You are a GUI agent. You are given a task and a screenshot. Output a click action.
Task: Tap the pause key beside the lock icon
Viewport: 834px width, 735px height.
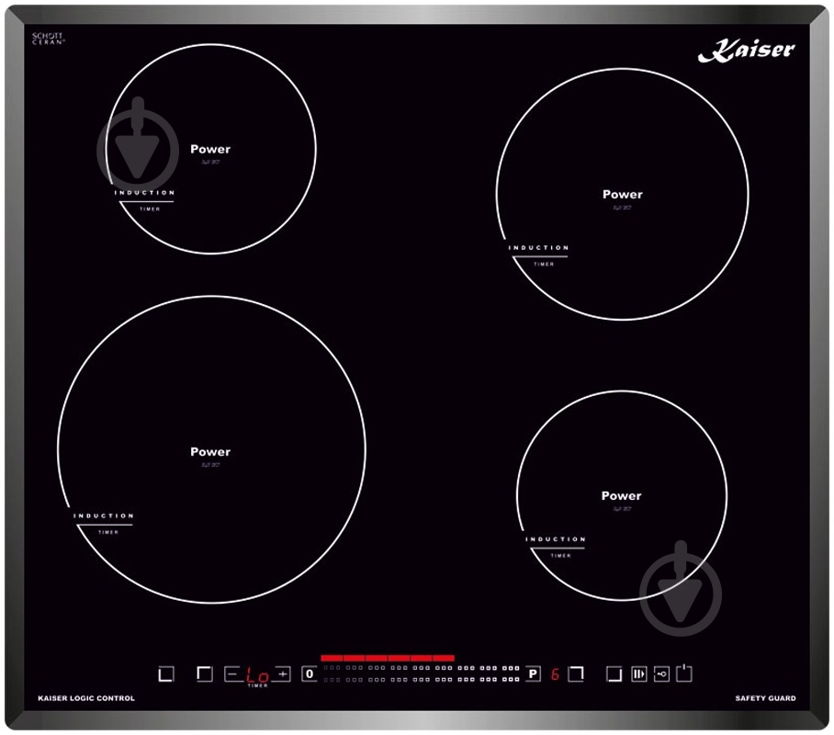click(639, 674)
